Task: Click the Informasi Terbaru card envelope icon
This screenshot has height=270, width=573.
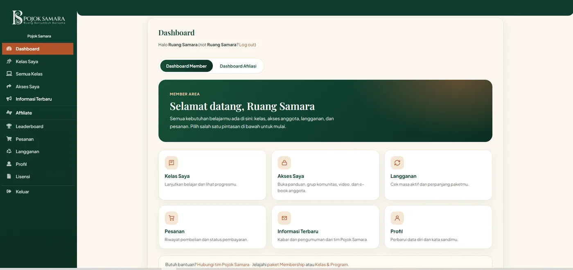Action: point(284,218)
